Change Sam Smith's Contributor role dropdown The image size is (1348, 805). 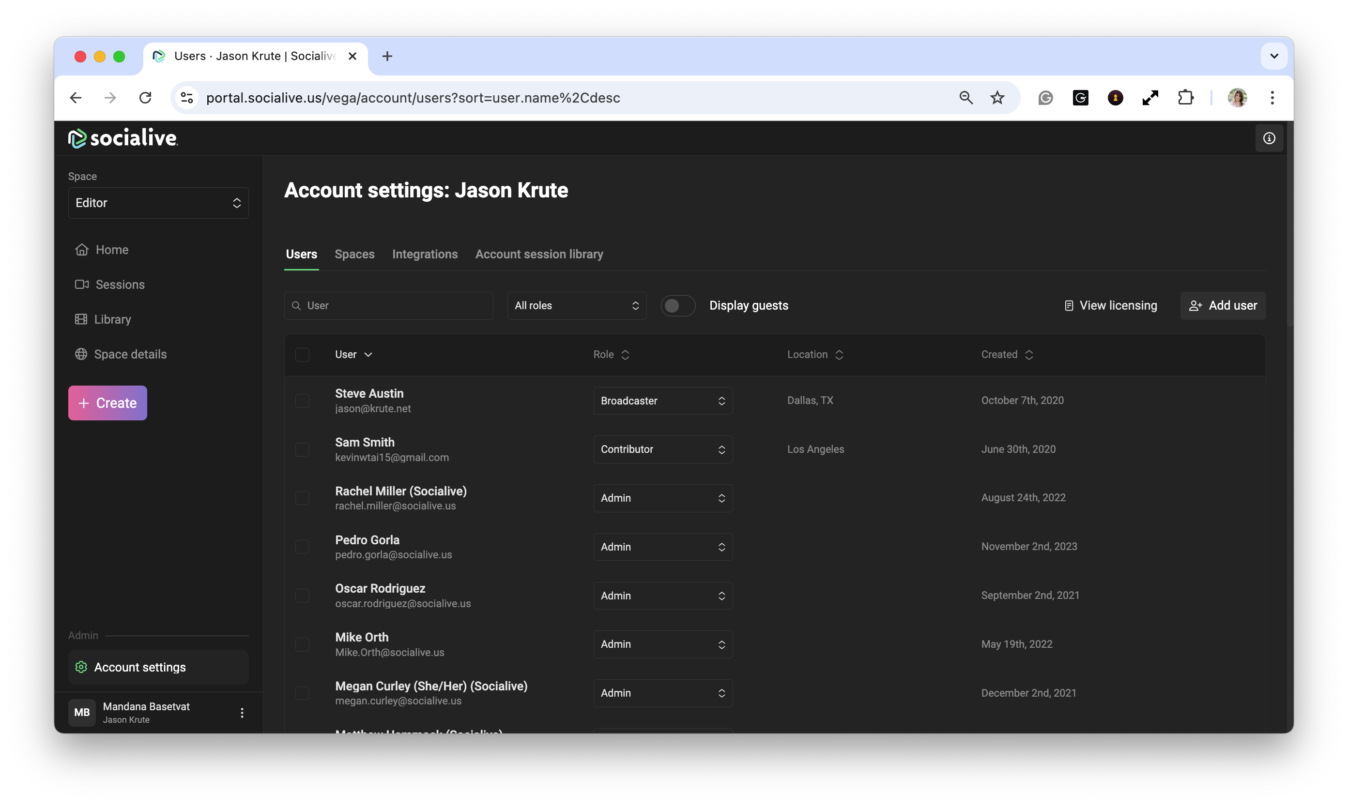pyautogui.click(x=662, y=449)
